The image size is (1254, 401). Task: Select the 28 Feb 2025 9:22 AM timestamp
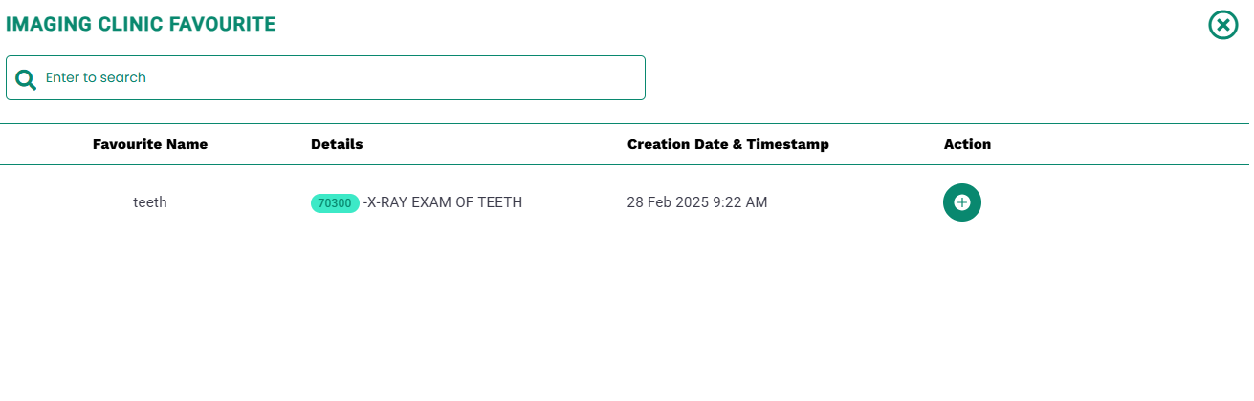click(697, 202)
